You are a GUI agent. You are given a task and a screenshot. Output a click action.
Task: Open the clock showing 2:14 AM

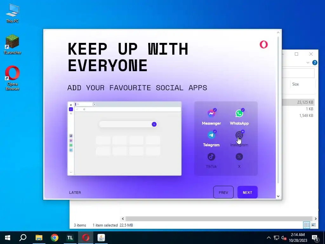[298, 238]
